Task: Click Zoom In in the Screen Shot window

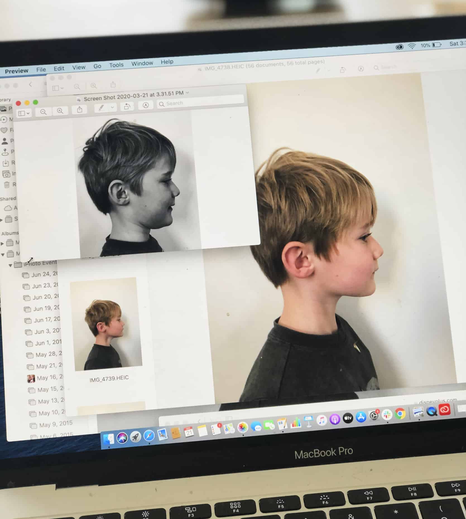Action: [x=60, y=111]
